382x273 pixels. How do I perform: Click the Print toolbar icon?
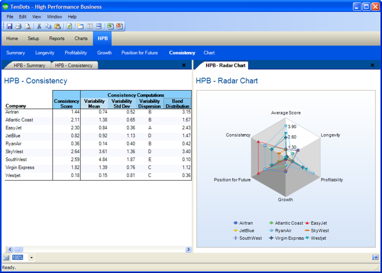[19, 26]
